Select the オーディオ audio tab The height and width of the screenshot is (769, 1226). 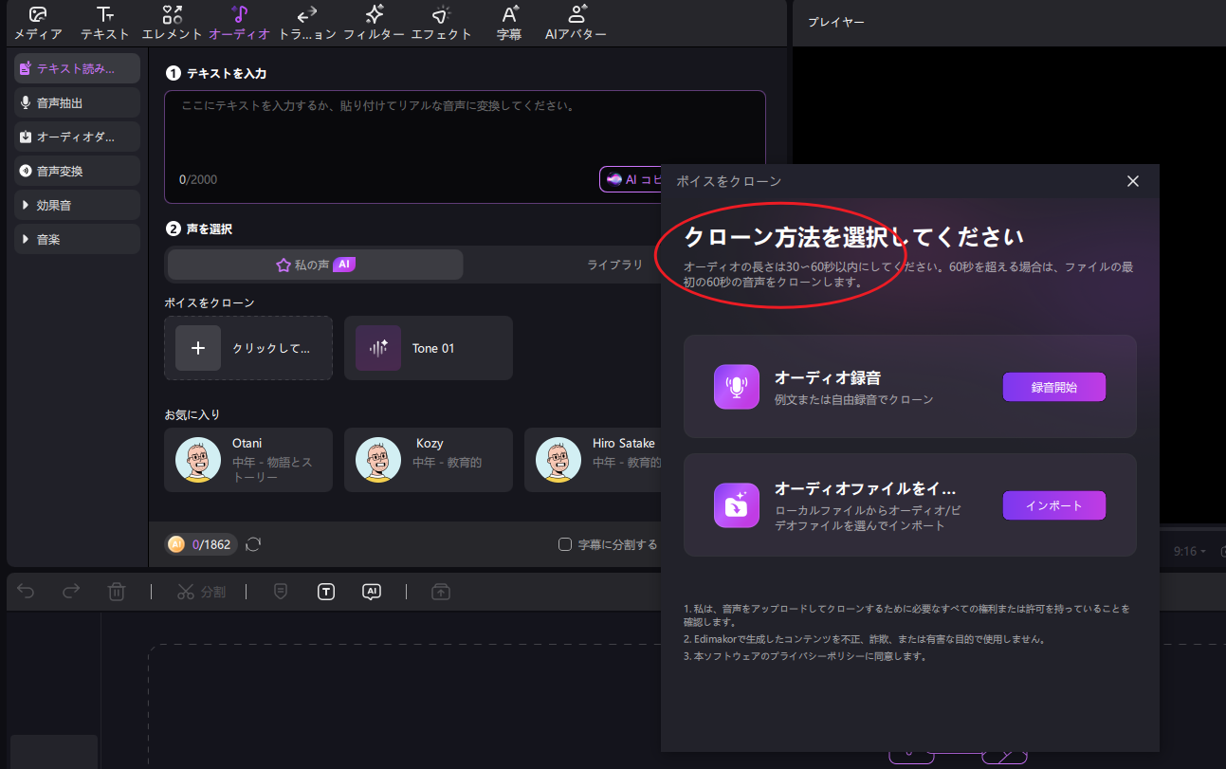click(x=239, y=24)
